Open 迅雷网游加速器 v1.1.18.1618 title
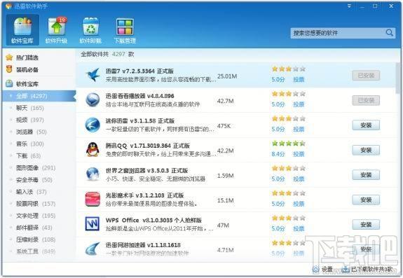Viewport: 403px width, 278px height. click(143, 245)
